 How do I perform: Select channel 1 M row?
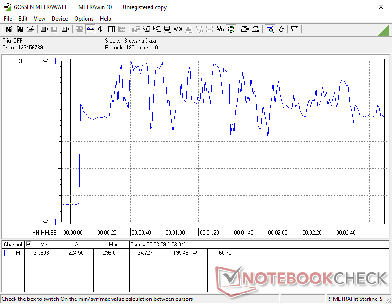click(x=13, y=252)
